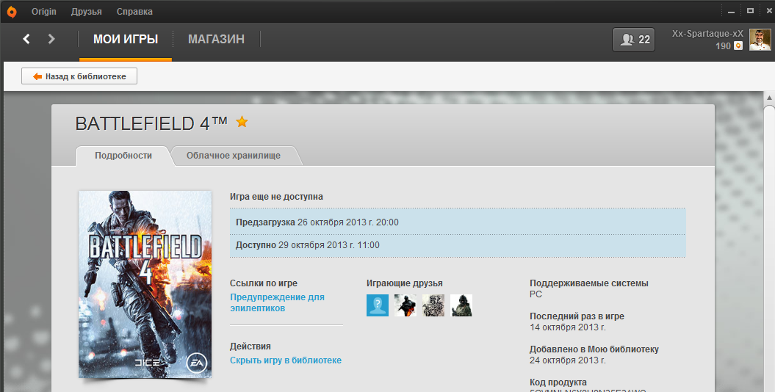Click the 'Игра еще не доступна' heading
775x392 pixels.
click(x=276, y=197)
